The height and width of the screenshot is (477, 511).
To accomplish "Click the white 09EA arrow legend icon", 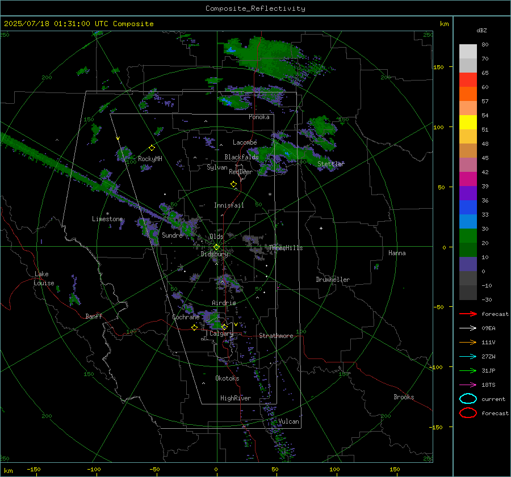I will click(468, 328).
